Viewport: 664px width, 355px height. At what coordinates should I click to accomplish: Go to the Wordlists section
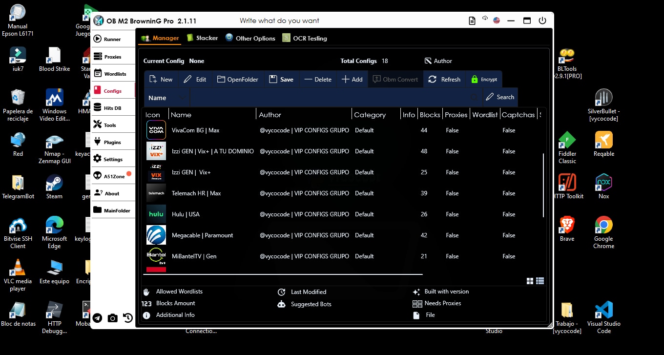tap(113, 74)
